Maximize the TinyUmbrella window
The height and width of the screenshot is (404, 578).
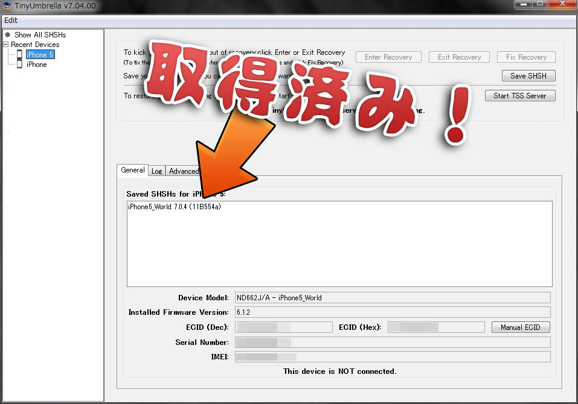coord(540,4)
